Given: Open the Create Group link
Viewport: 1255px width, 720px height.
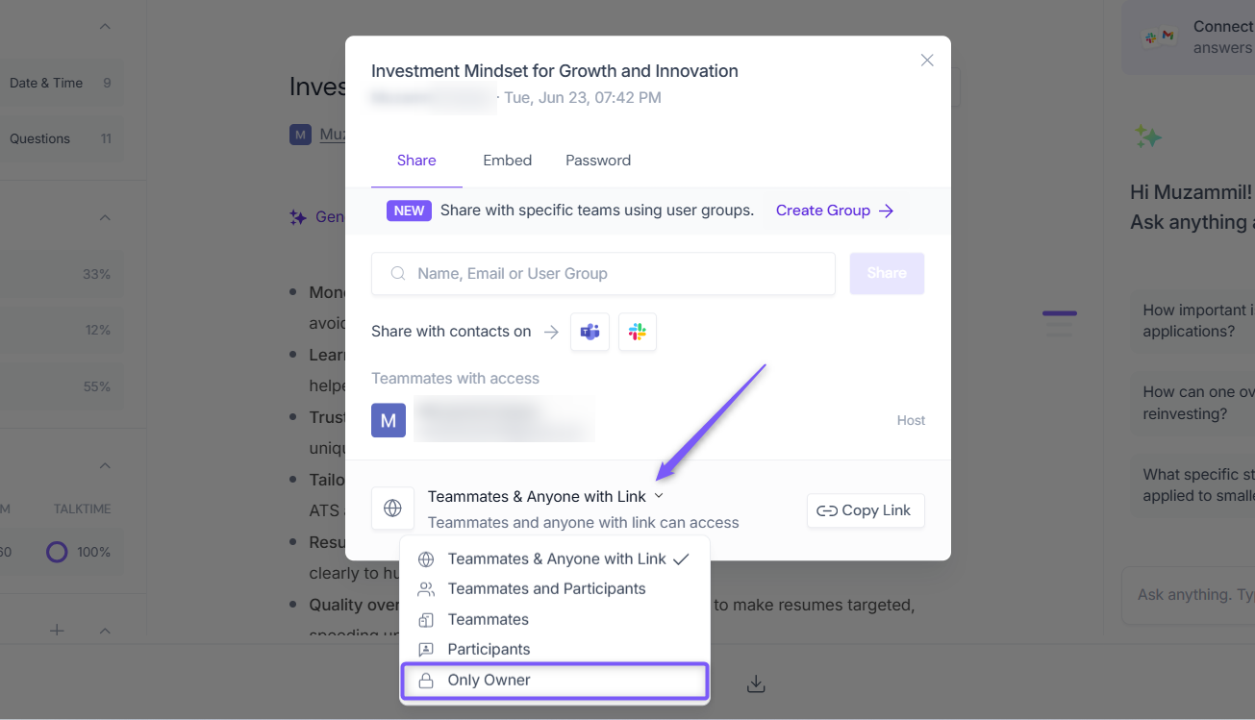Looking at the screenshot, I should [835, 211].
